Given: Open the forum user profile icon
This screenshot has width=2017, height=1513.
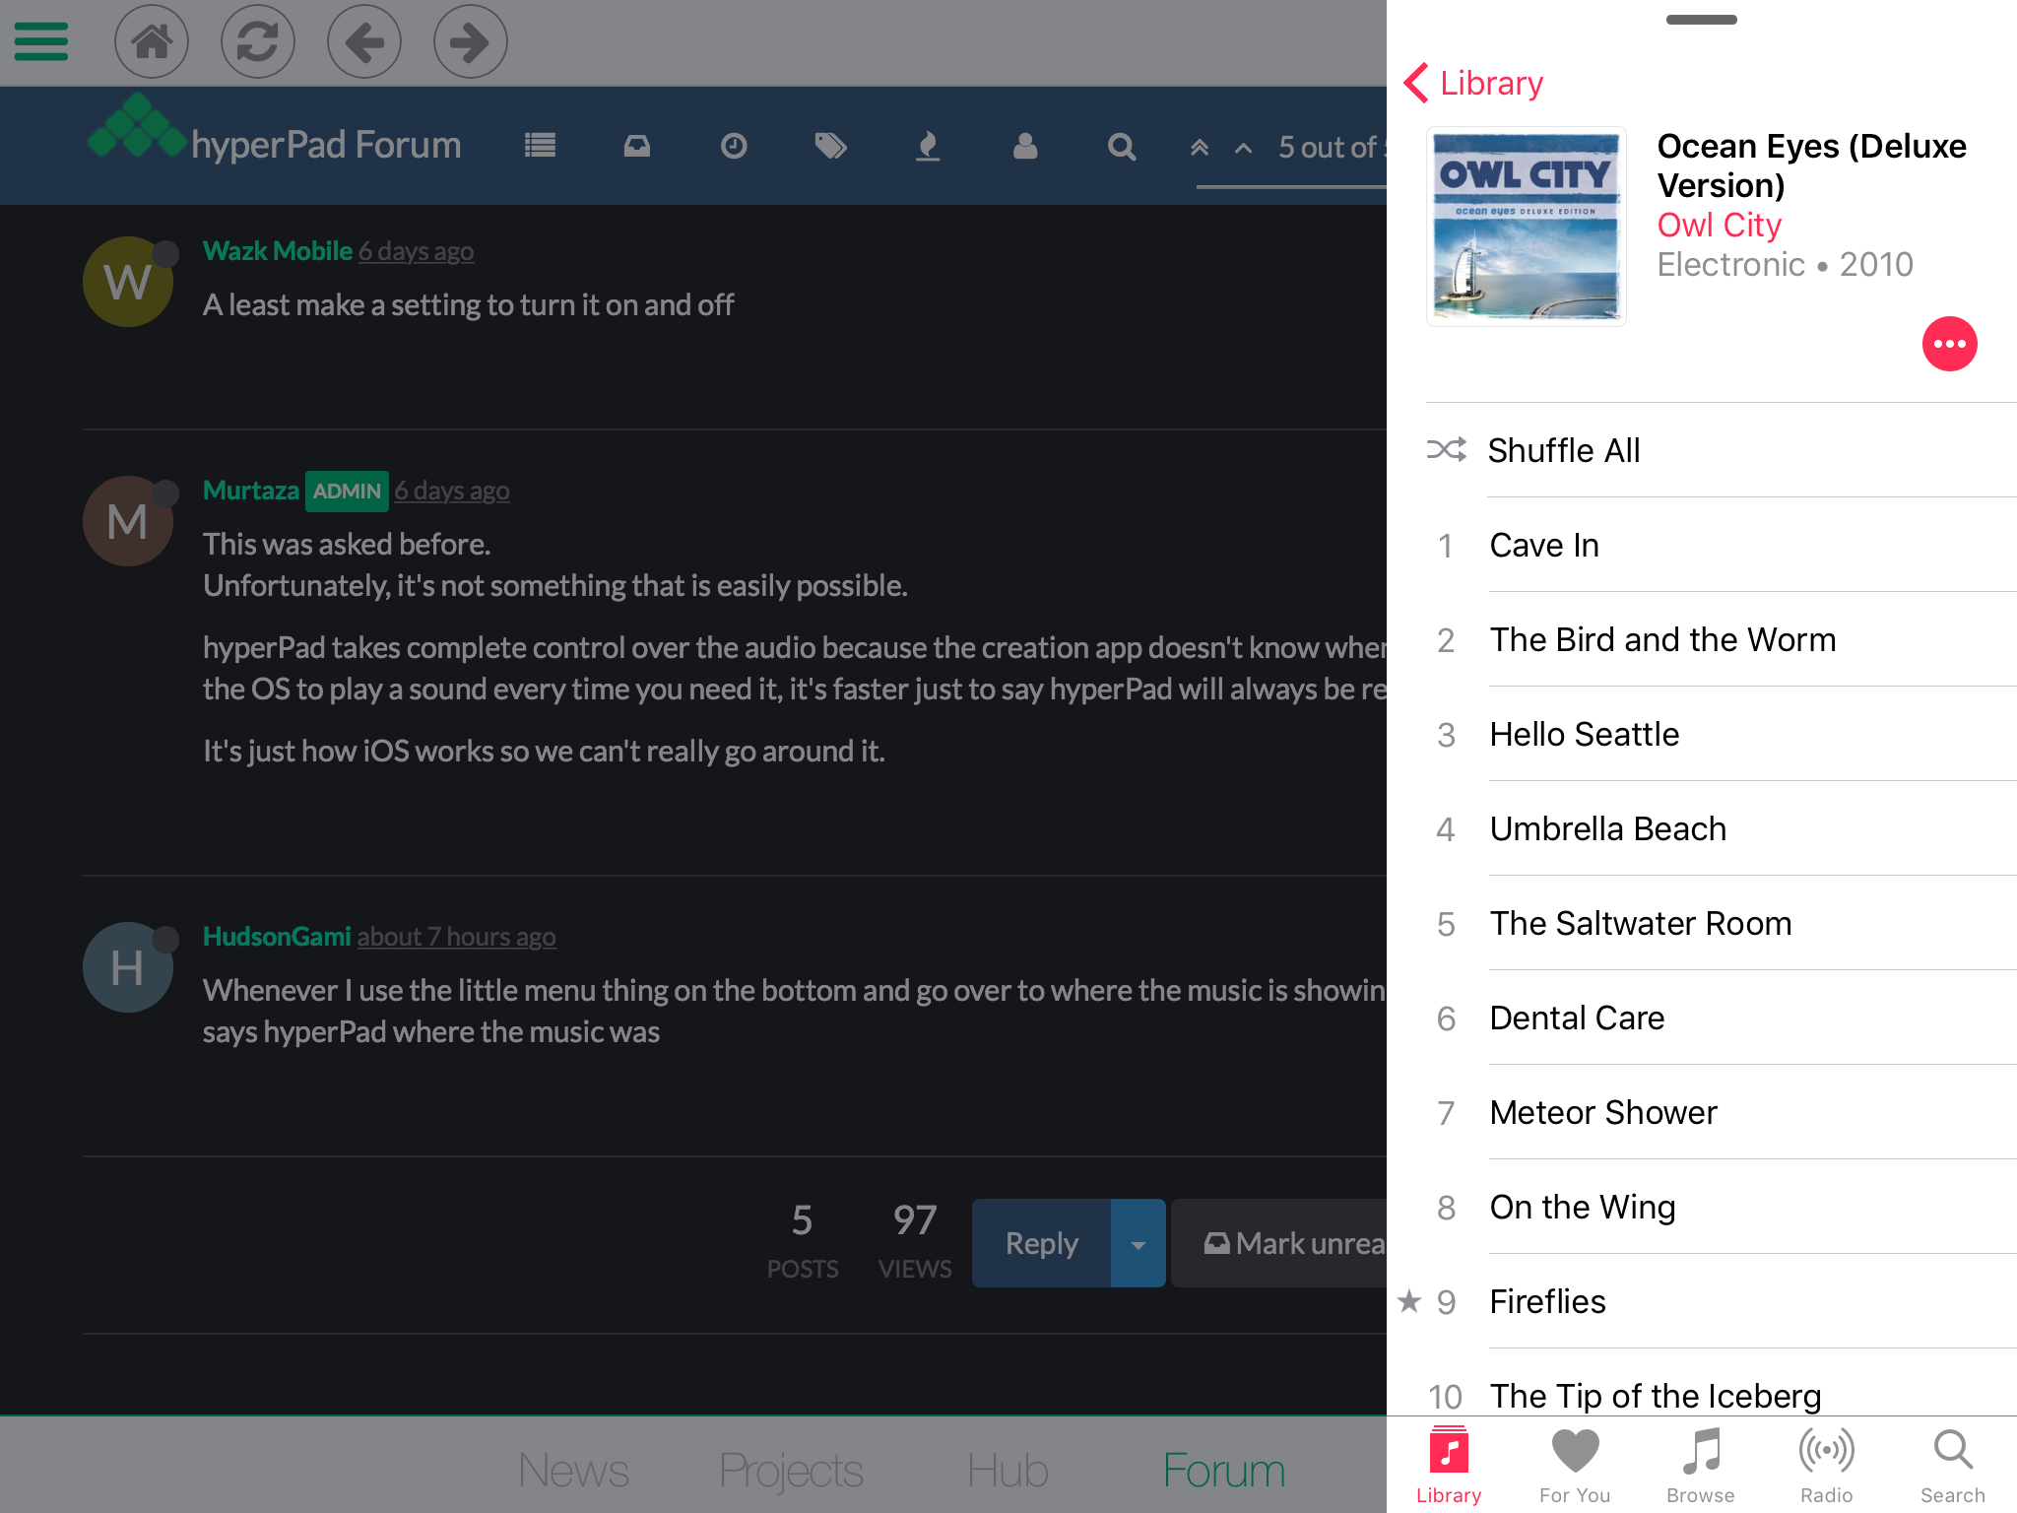Looking at the screenshot, I should [1025, 147].
